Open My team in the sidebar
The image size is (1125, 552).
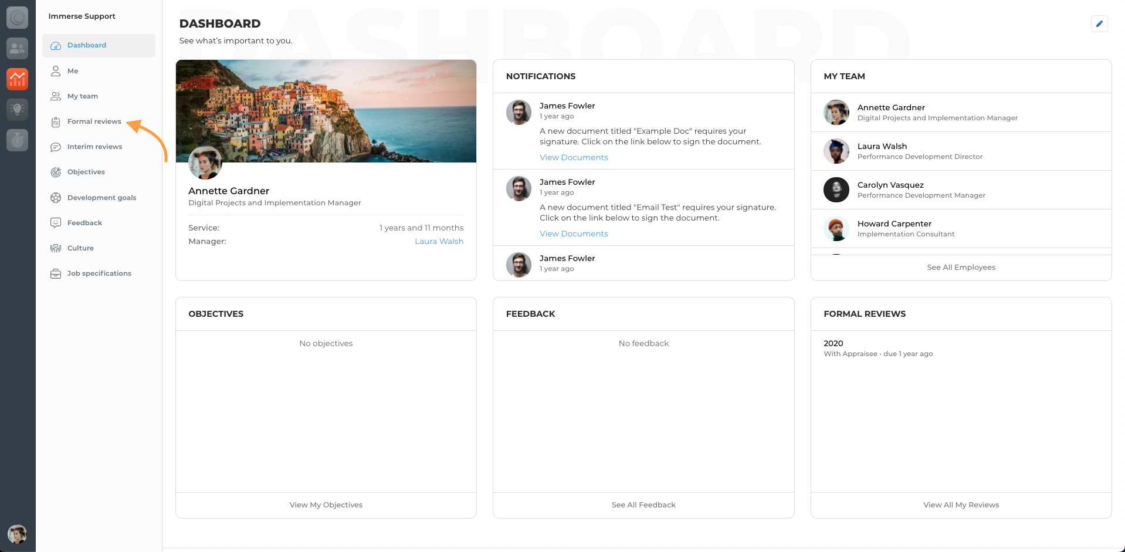[99, 96]
